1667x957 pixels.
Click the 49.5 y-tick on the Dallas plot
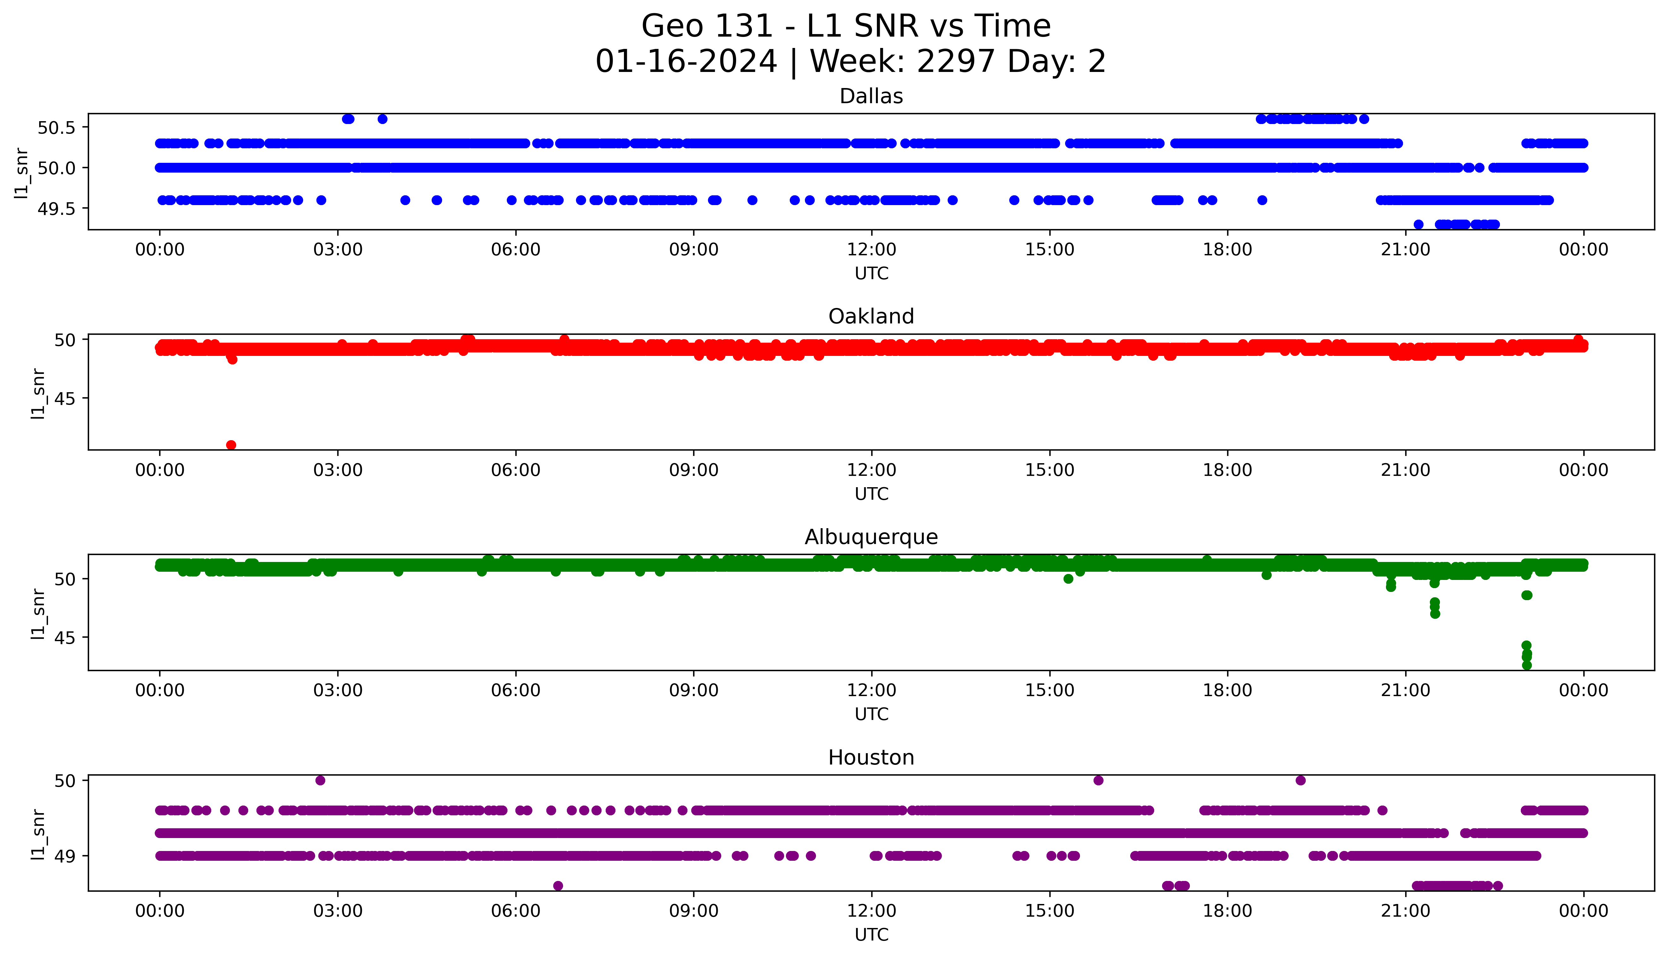pos(57,209)
